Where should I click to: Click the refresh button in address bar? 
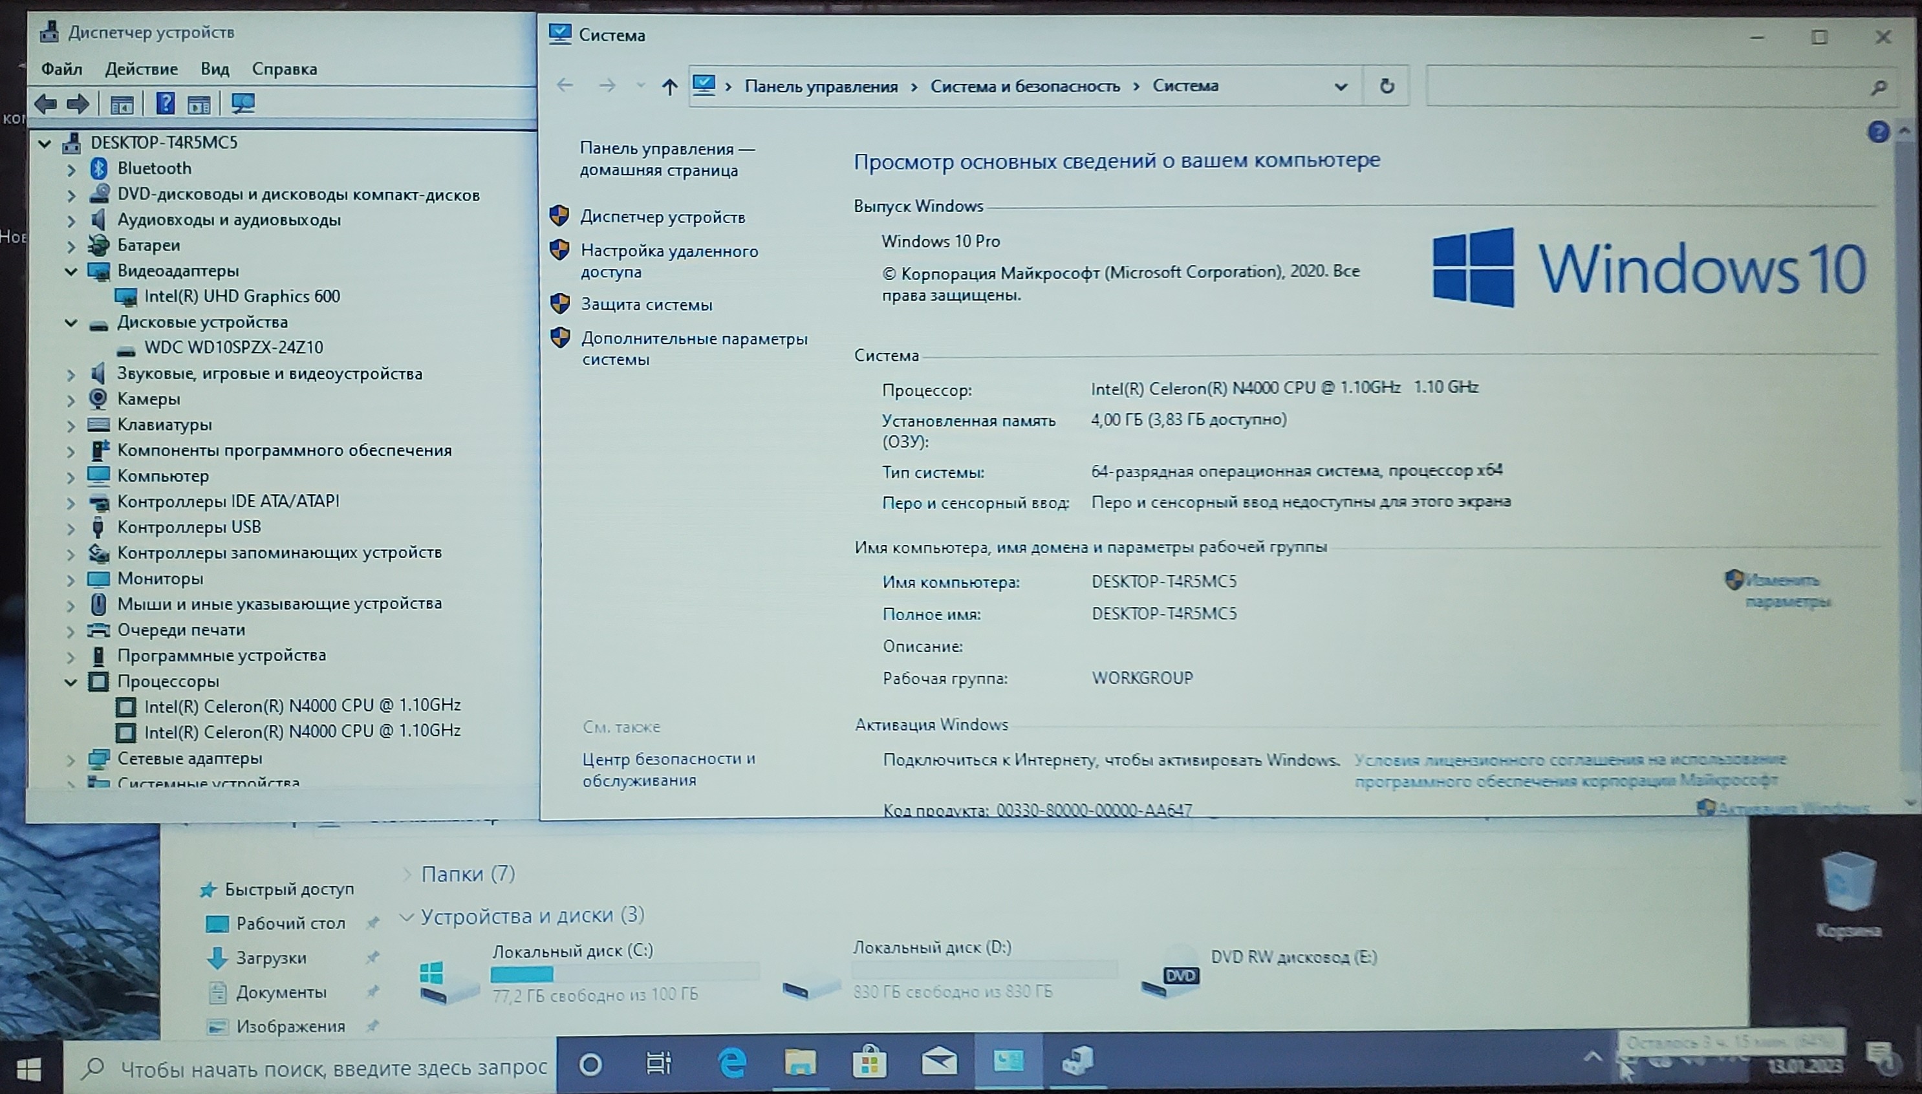(1387, 87)
